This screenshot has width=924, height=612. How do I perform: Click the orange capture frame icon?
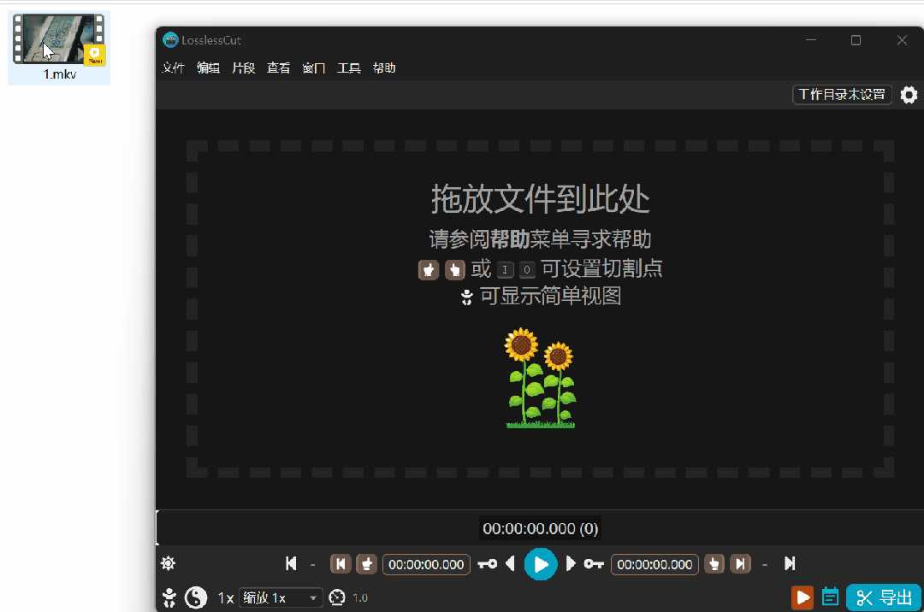803,597
